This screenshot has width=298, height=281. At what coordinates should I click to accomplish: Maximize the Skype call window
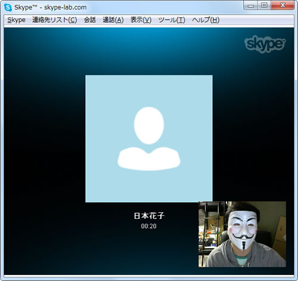pos(264,5)
